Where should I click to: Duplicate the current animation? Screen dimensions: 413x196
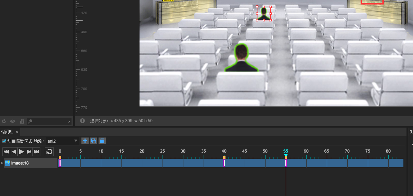[93, 141]
